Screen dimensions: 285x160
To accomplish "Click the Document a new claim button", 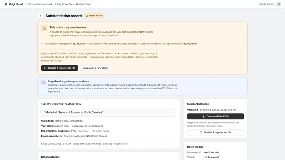I will coord(95,68).
